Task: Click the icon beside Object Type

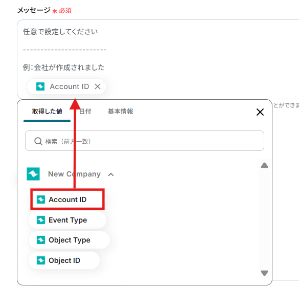Action: tap(41, 240)
